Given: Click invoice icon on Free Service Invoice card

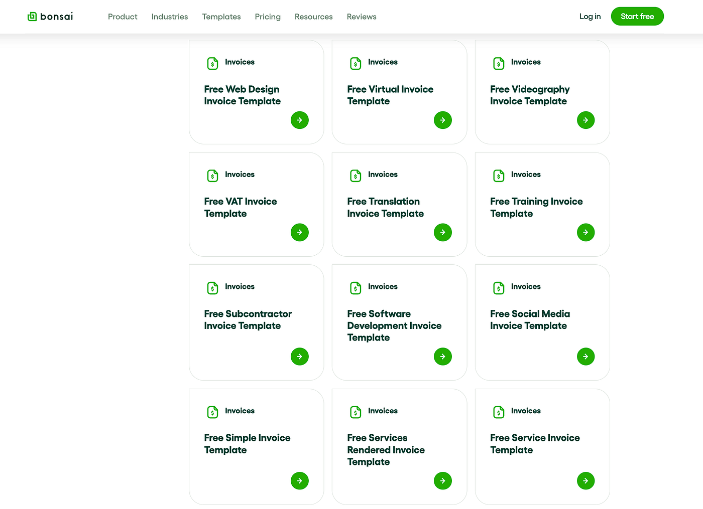Looking at the screenshot, I should 499,412.
